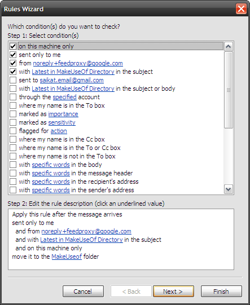
Task: Enable 'where my name is in the To box'
Action: 13,105
